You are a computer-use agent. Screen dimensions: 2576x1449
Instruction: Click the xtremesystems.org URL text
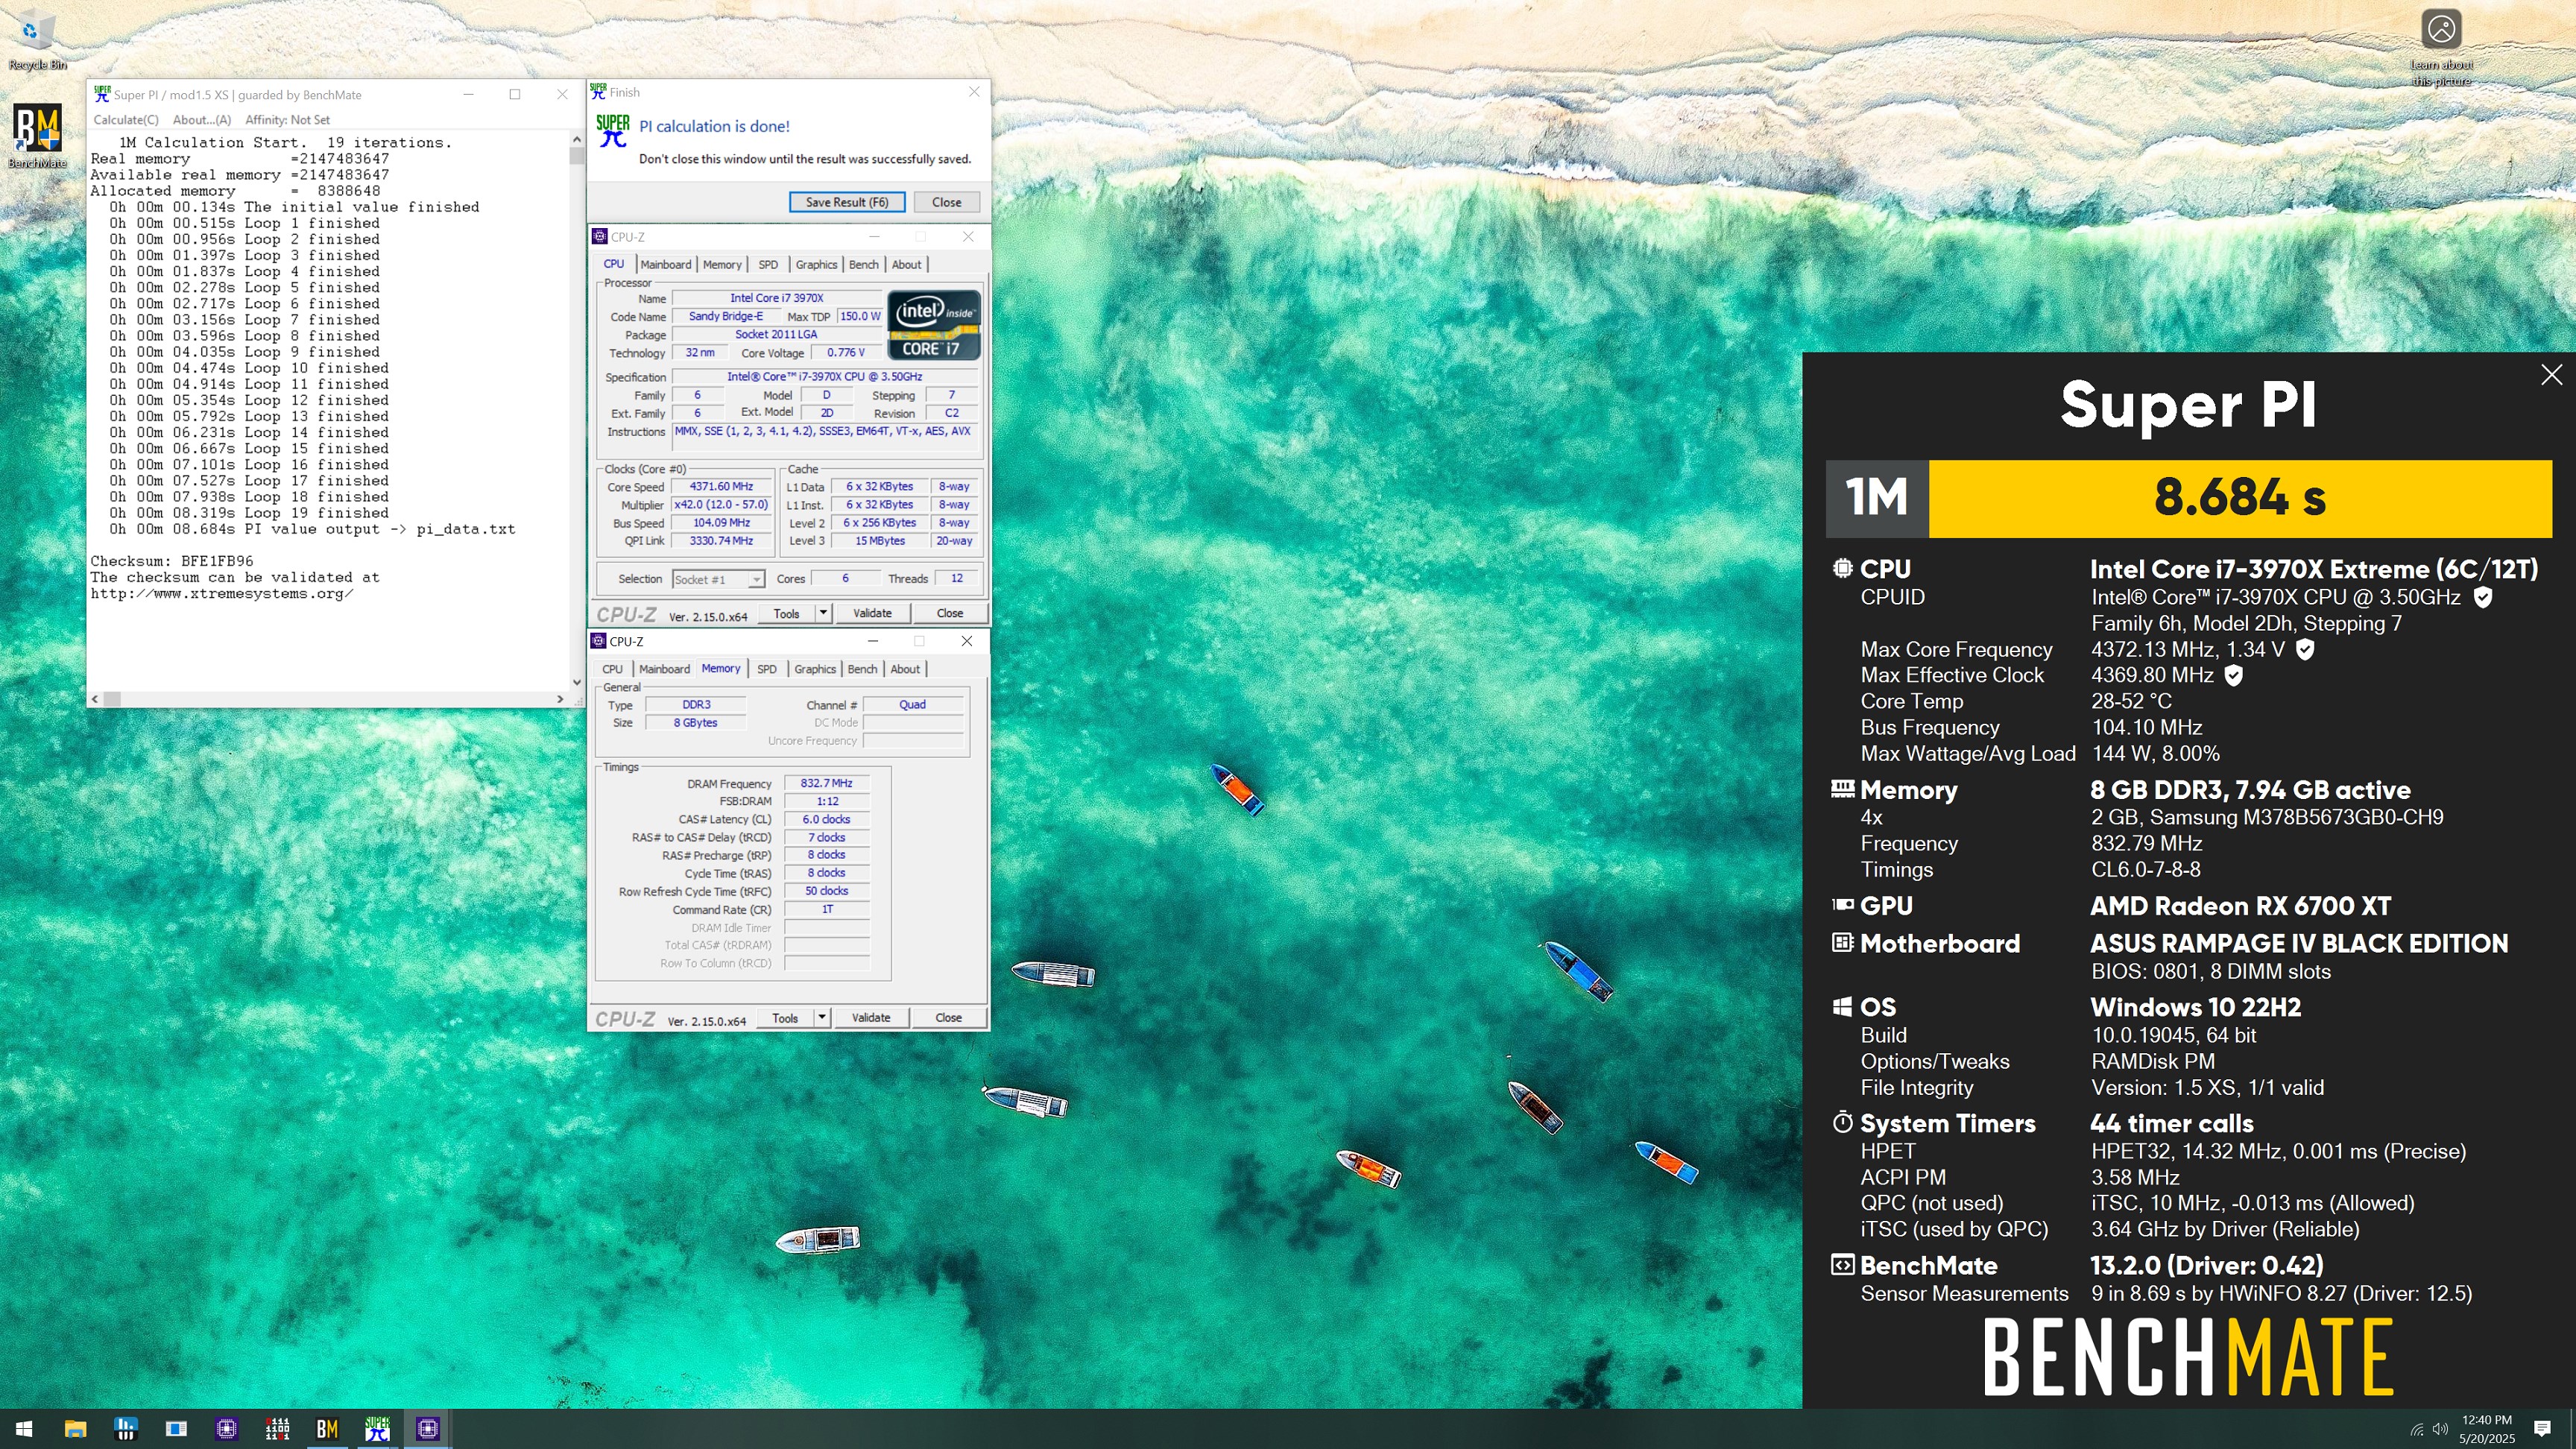coord(222,593)
